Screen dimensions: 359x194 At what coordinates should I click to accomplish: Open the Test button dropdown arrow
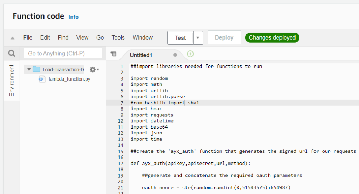pos(198,38)
